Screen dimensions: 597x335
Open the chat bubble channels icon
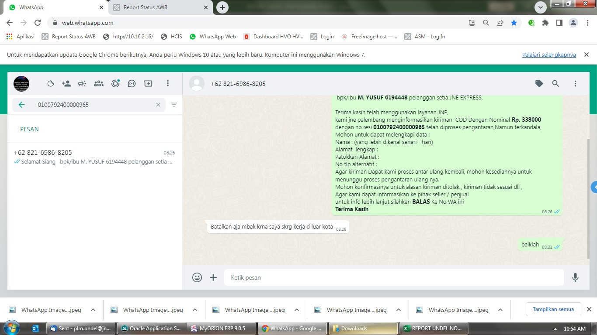pos(132,83)
